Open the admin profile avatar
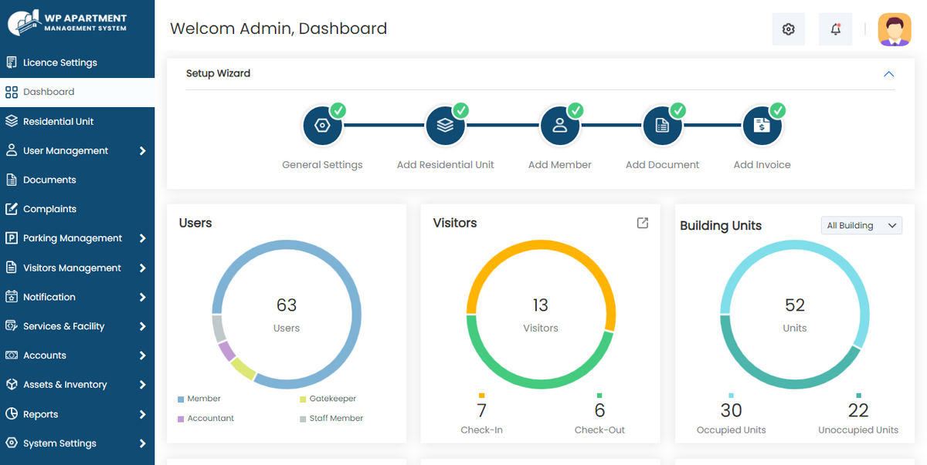The width and height of the screenshot is (927, 465). 895,29
